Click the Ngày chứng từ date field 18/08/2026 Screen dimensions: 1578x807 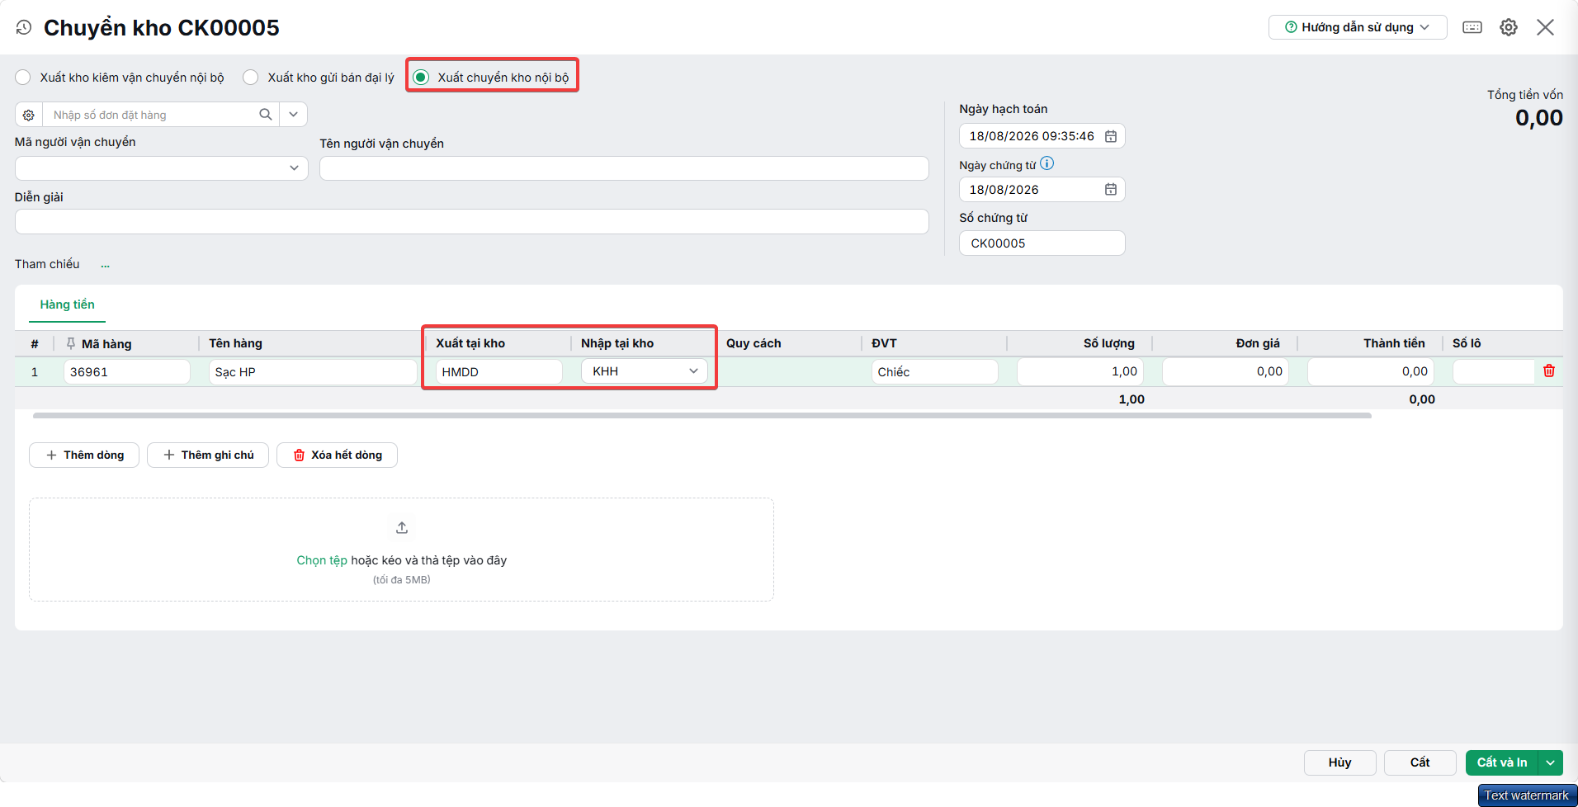[1042, 190]
